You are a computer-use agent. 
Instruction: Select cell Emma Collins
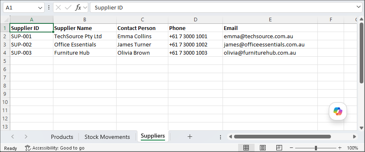point(142,36)
